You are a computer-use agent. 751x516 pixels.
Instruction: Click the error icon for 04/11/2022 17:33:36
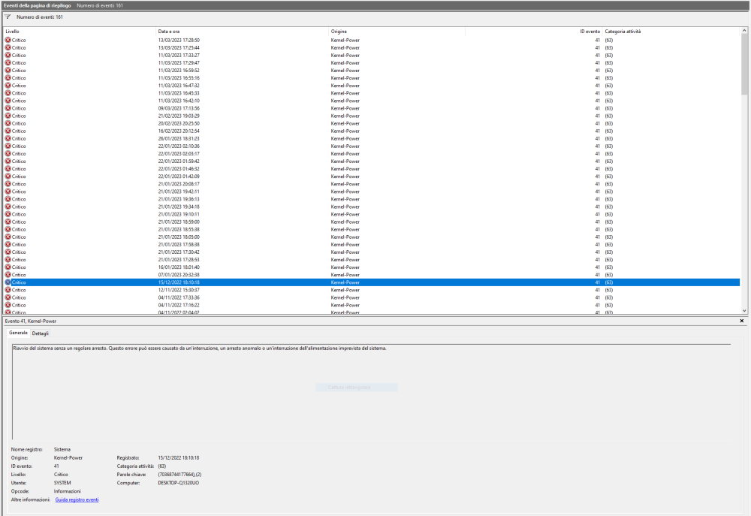coord(8,297)
